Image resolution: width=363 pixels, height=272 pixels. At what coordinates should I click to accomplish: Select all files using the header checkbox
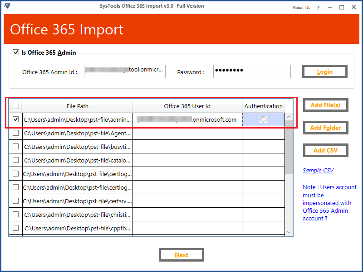pyautogui.click(x=16, y=105)
